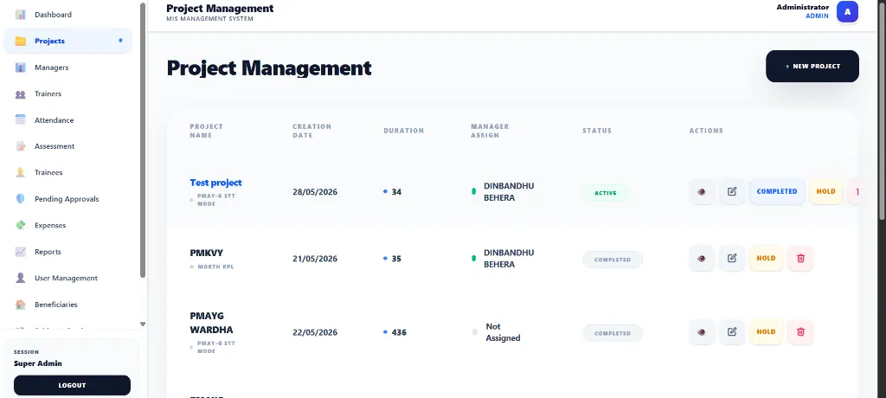Click the Project Name column header
This screenshot has width=886, height=398.
pos(206,131)
